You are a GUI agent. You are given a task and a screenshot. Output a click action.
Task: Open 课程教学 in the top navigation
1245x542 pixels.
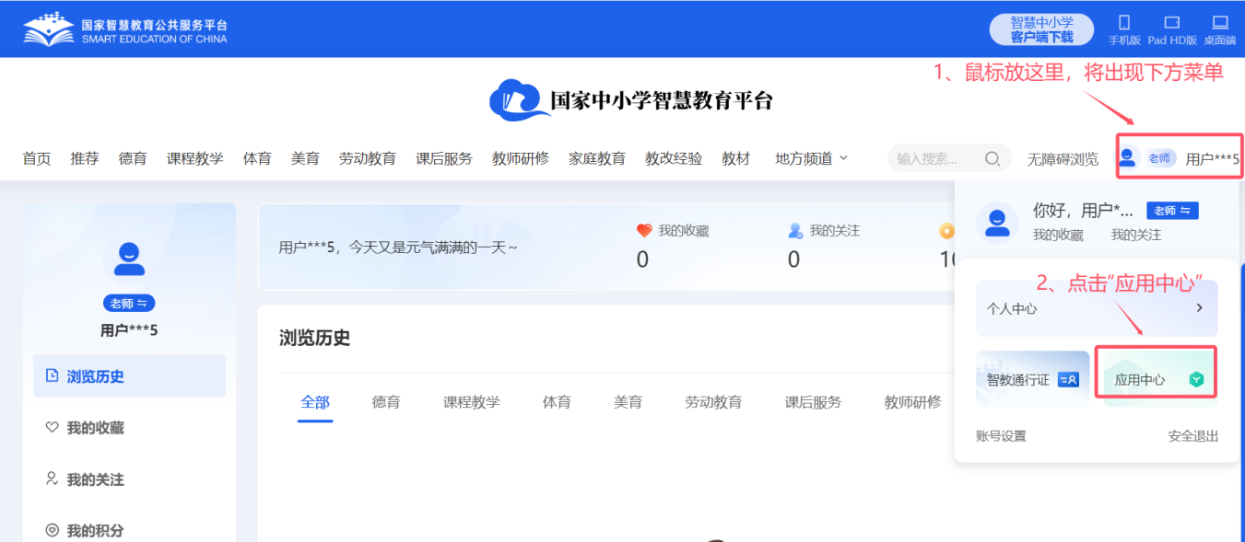tap(194, 158)
